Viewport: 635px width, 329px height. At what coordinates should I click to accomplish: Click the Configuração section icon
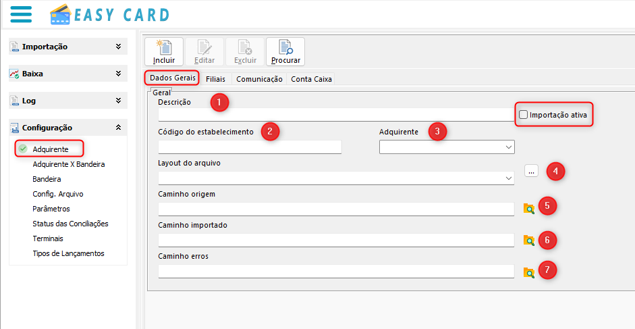click(15, 128)
